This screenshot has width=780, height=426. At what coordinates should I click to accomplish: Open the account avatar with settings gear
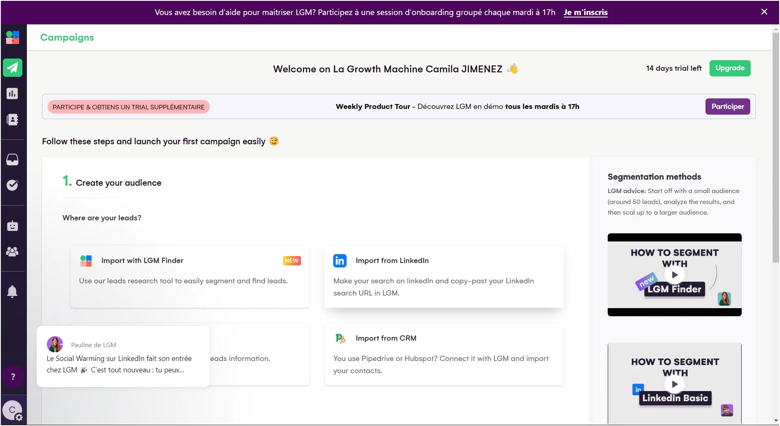13,411
